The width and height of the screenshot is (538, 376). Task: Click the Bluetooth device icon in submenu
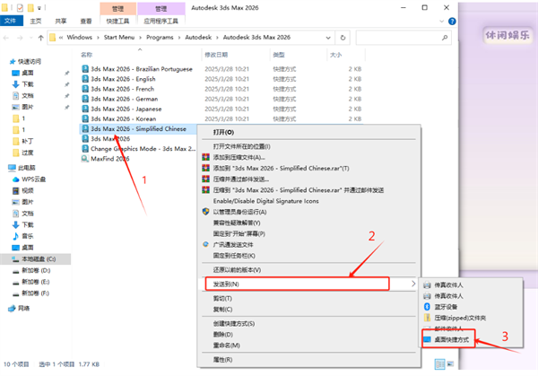pos(426,305)
